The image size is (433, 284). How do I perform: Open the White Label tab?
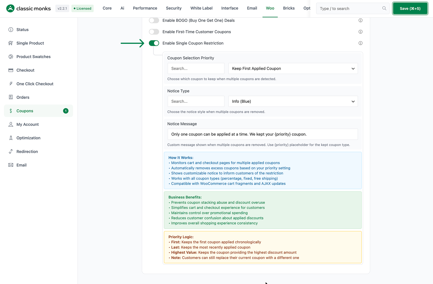(201, 8)
